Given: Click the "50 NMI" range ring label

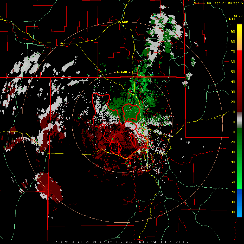Looking at the screenshot, I should [x=122, y=72].
